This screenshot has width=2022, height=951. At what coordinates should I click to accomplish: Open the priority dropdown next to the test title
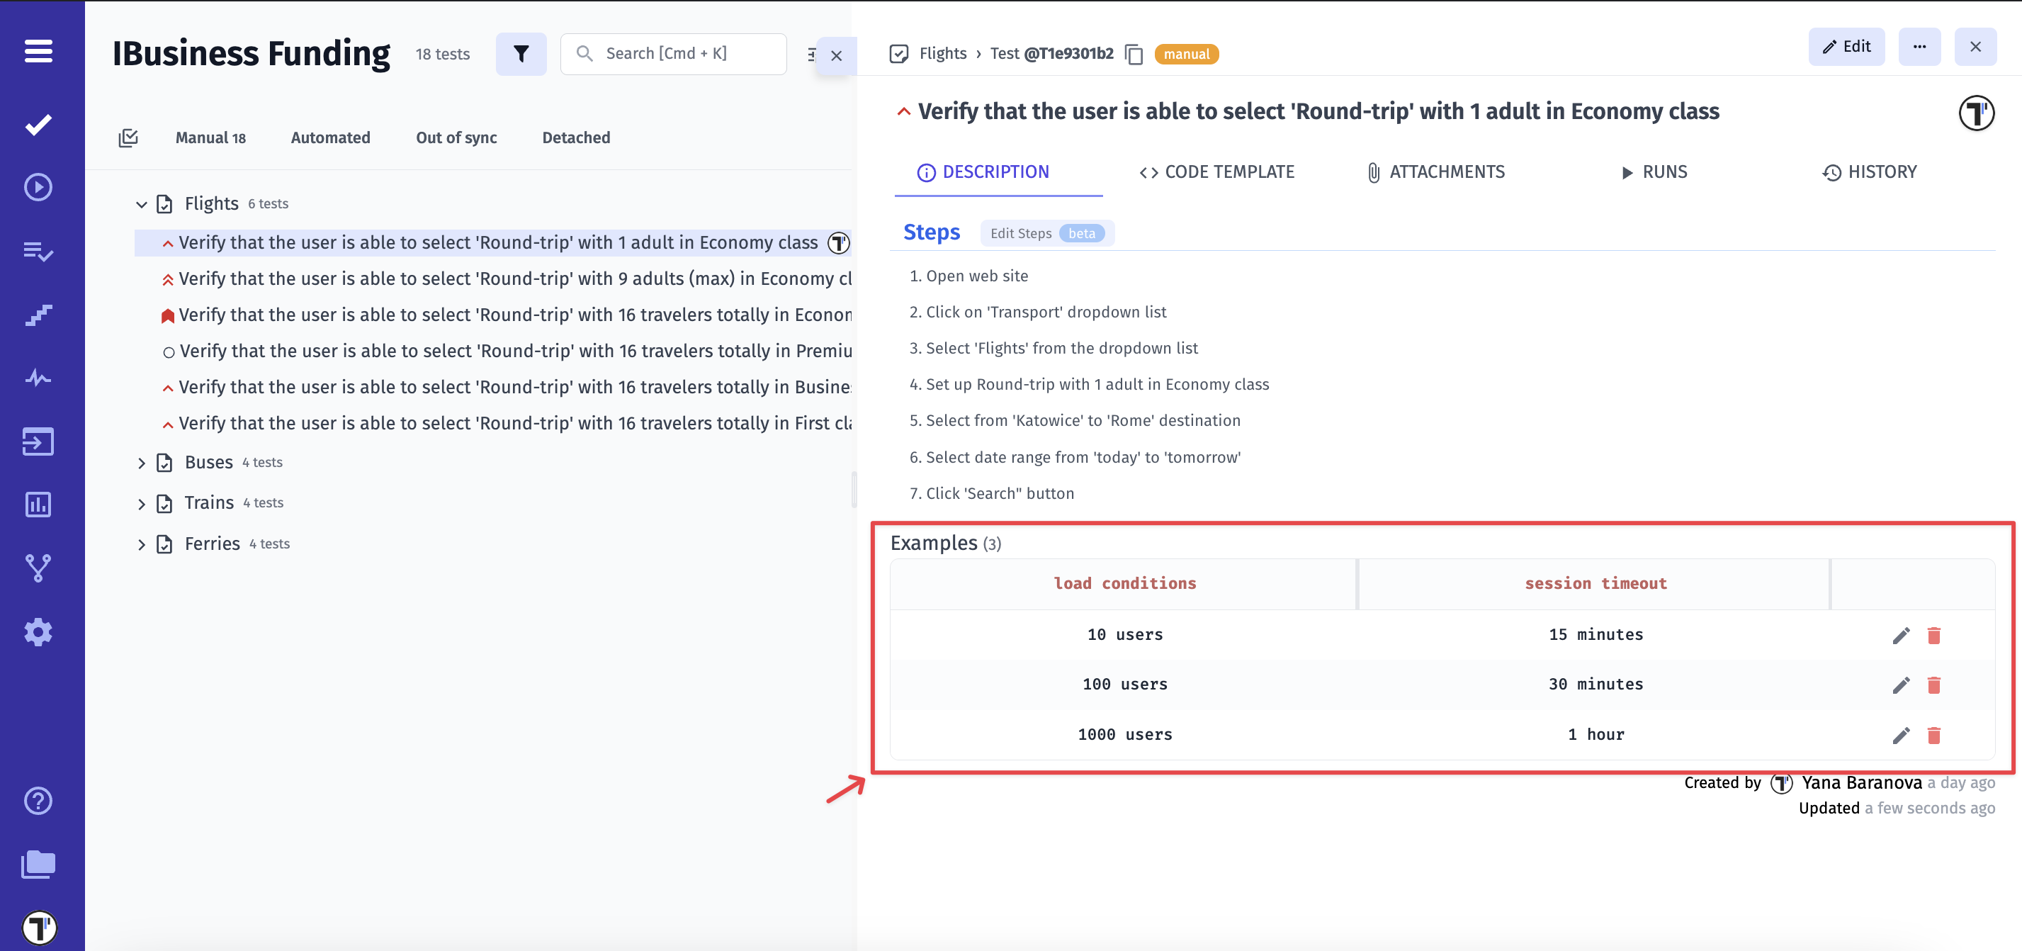(903, 111)
